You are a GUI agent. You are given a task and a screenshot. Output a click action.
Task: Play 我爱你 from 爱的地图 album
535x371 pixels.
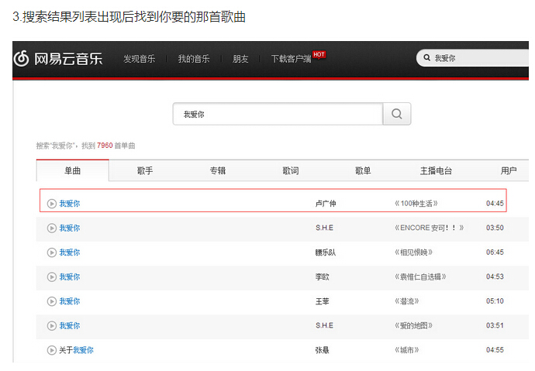point(51,326)
